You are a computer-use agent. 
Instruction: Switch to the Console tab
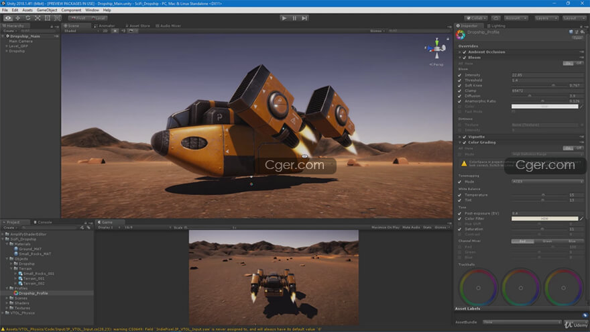43,222
